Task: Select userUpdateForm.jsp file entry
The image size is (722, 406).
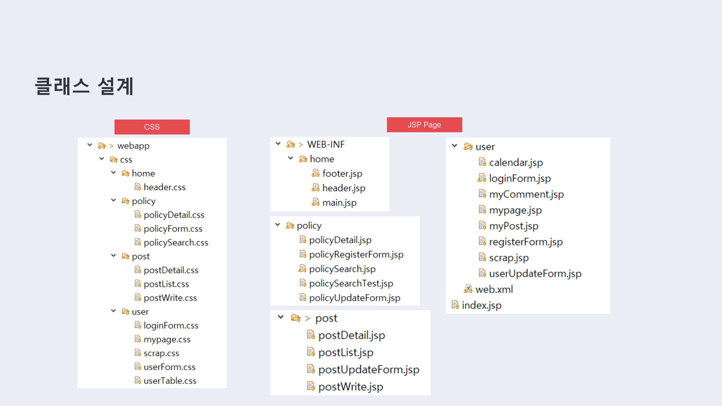Action: coord(535,273)
